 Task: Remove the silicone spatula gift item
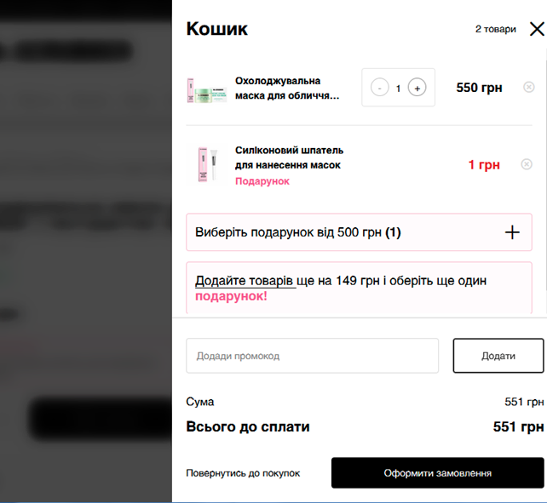(527, 163)
